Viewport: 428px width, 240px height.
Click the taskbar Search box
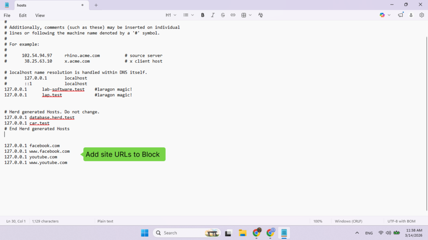181,233
